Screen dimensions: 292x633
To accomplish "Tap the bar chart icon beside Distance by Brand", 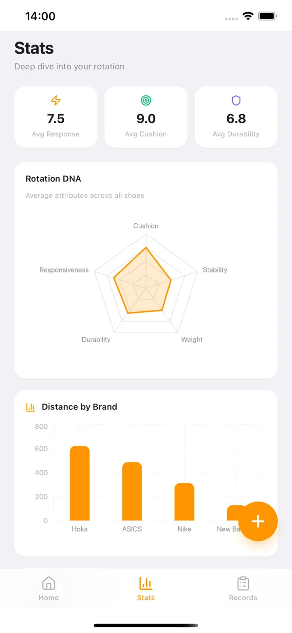I will 31,407.
